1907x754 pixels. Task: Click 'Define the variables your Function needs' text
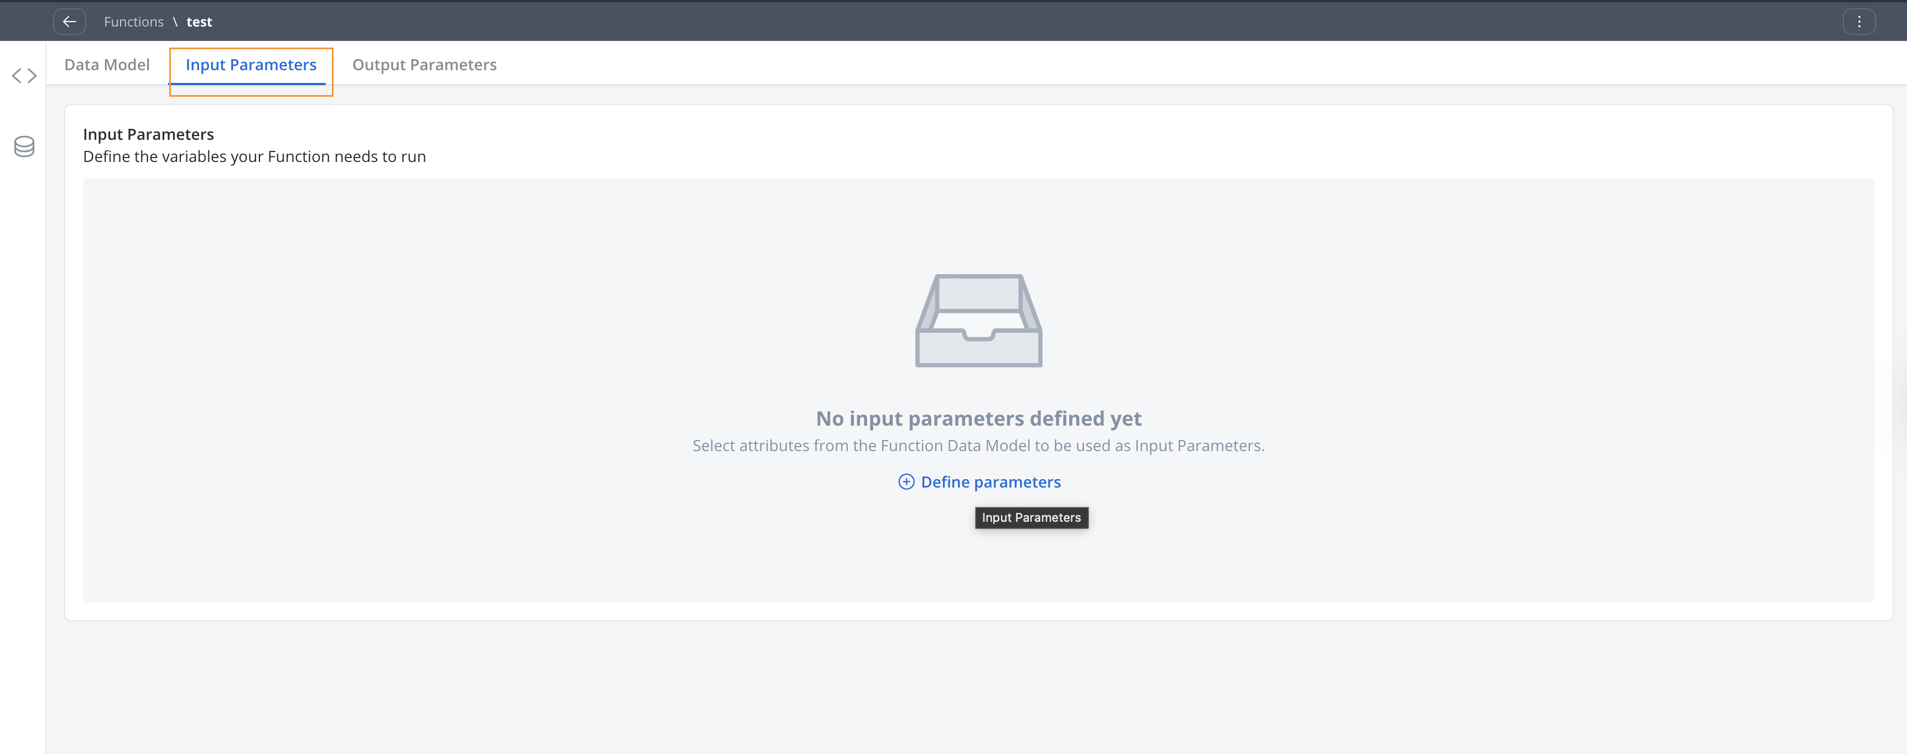(254, 156)
